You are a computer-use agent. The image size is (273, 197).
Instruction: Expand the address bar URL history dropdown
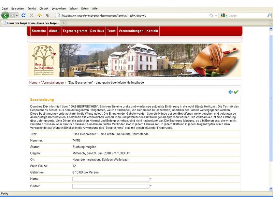click(216, 15)
